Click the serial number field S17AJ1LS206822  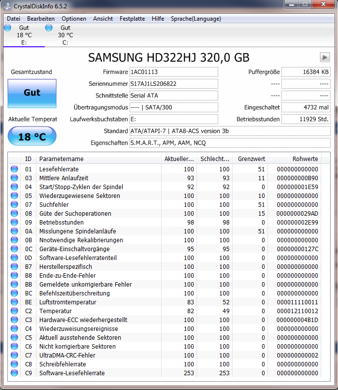[x=174, y=84]
